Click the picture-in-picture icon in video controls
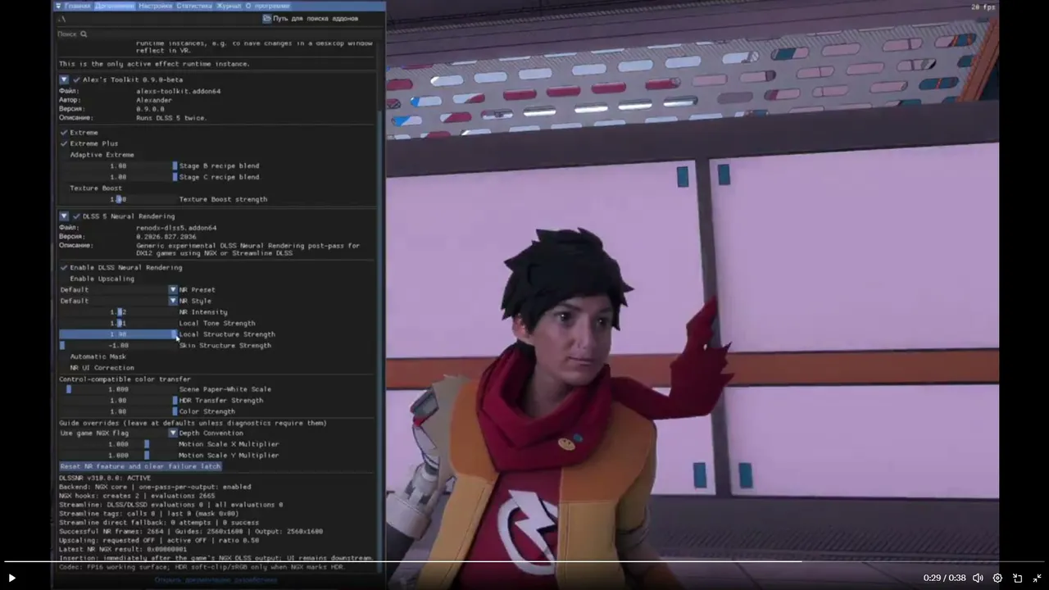Image resolution: width=1049 pixels, height=590 pixels. [x=1018, y=578]
